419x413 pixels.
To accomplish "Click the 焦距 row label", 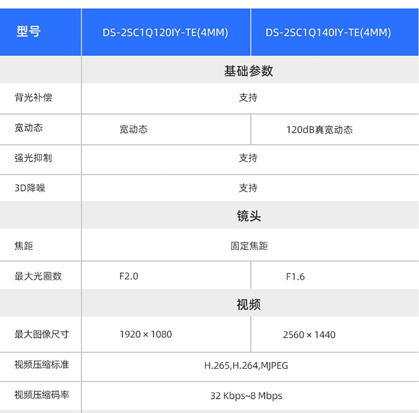I will tap(24, 246).
